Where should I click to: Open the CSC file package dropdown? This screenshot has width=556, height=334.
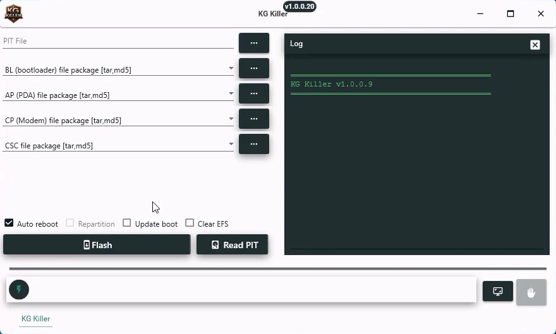pos(231,144)
